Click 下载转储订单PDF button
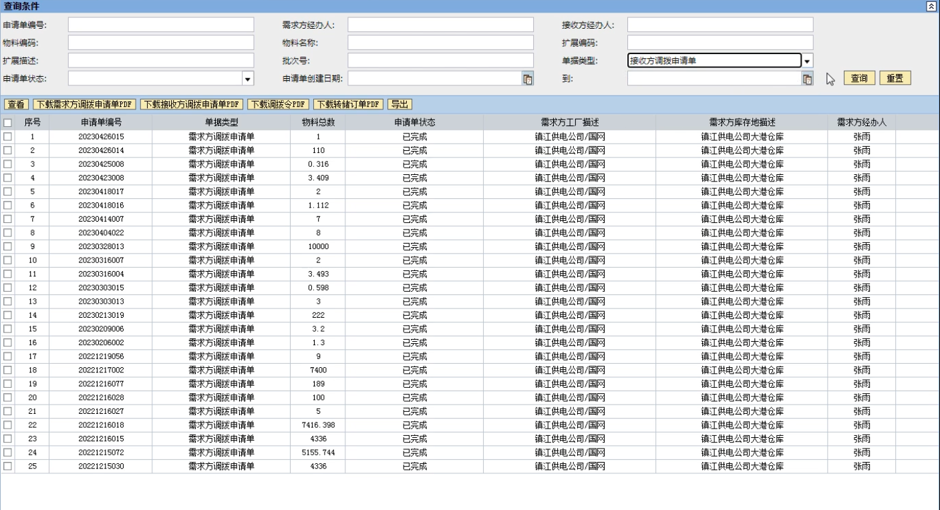This screenshot has height=510, width=940. coord(349,104)
